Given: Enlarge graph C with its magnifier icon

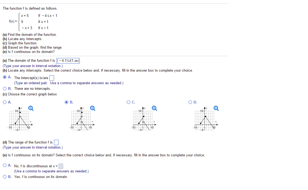Looking at the screenshot, I should [x=154, y=108].
